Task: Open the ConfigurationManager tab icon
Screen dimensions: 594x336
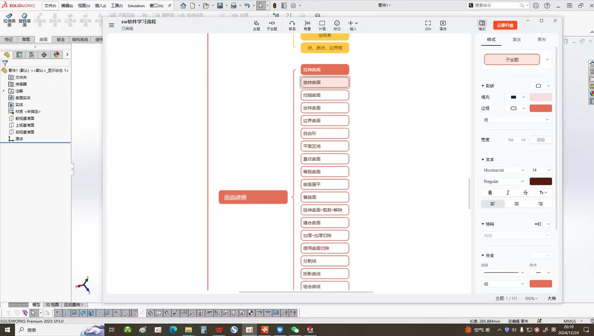Action: pos(32,55)
